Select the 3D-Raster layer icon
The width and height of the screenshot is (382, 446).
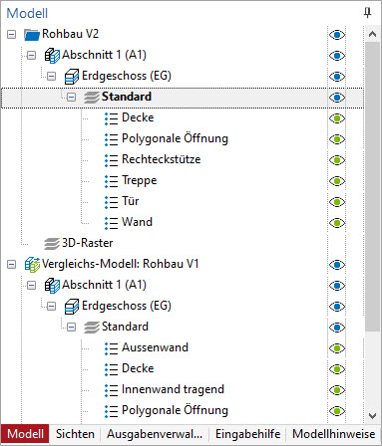(52, 244)
